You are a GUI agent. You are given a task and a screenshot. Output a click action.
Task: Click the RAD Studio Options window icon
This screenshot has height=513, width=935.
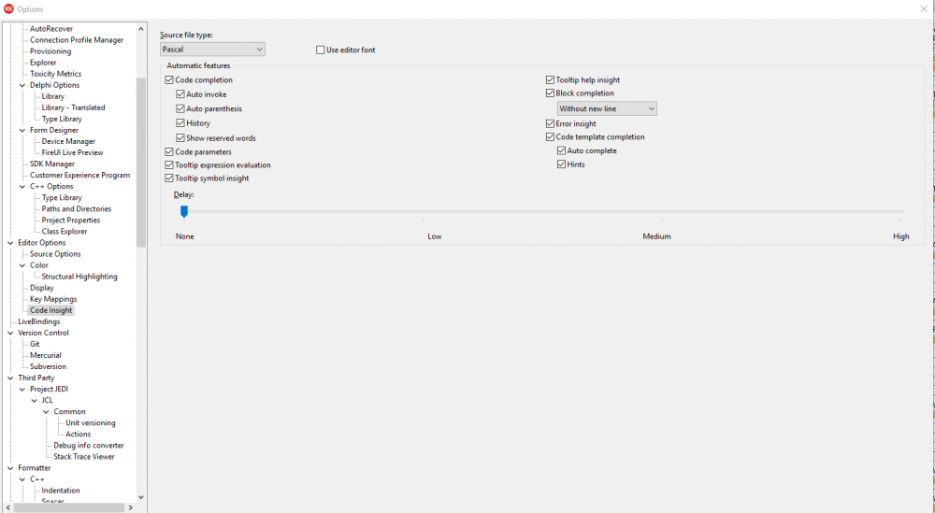tap(8, 9)
